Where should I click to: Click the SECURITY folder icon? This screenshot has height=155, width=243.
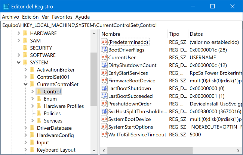[x=25, y=48]
